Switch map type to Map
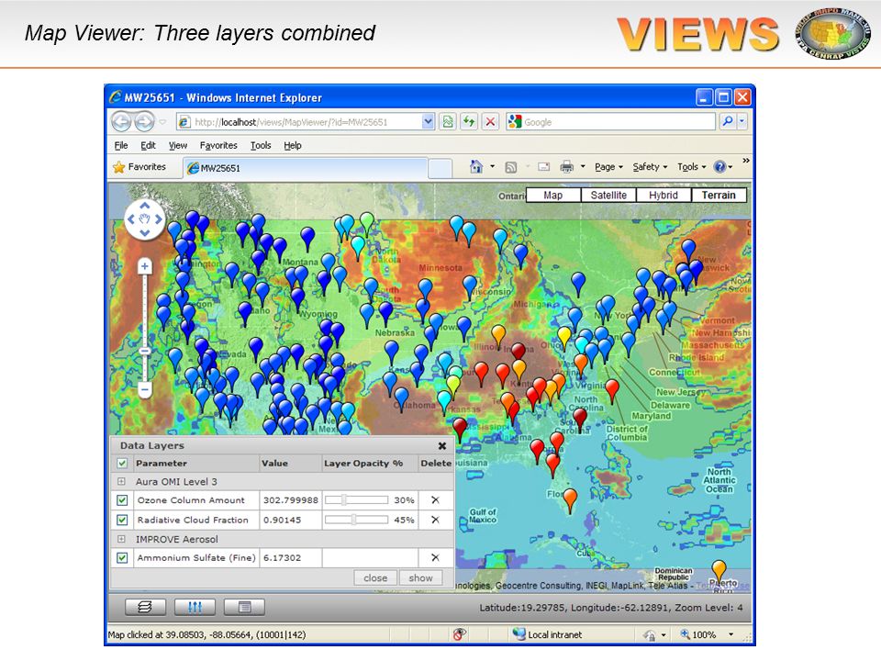 pos(552,195)
